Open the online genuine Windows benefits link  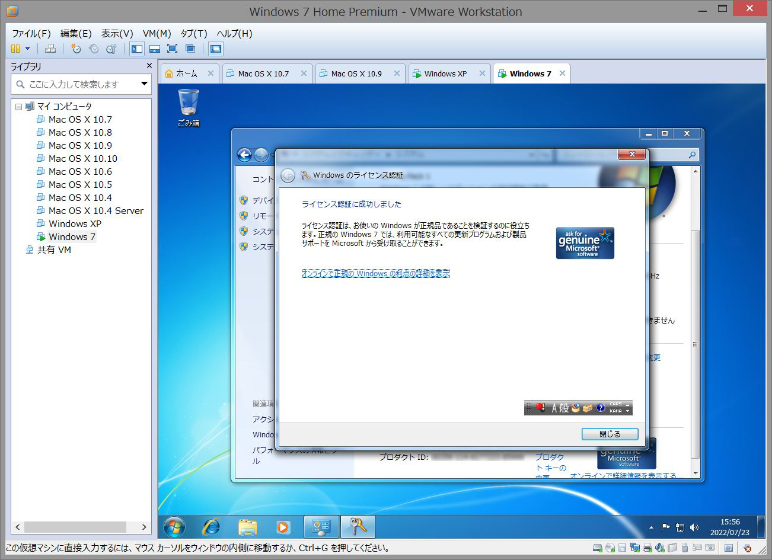pyautogui.click(x=375, y=273)
